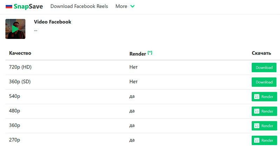Expand the More dropdown chevron
The image size is (280, 149).
[x=132, y=6]
